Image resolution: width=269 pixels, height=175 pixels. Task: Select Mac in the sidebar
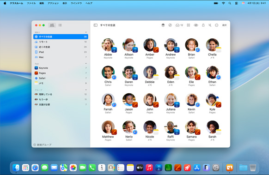pyautogui.click(x=61, y=57)
